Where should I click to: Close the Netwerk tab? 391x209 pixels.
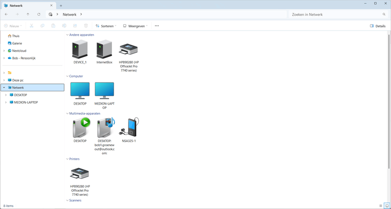[x=51, y=5]
